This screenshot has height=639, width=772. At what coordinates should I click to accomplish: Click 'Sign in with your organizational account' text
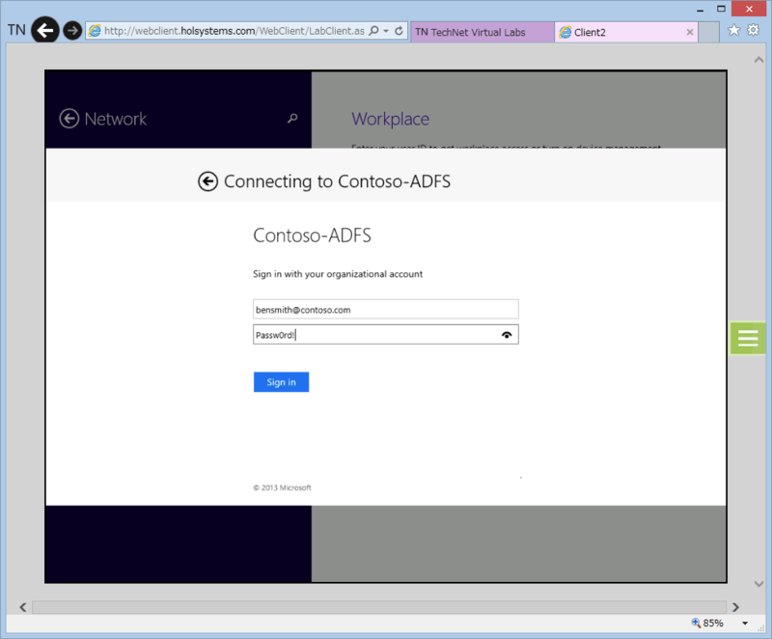(338, 274)
